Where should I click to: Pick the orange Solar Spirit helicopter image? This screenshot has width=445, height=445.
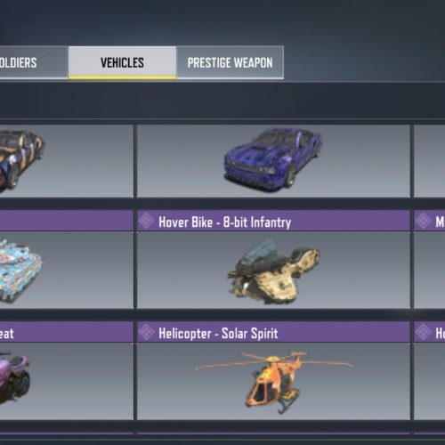(273, 381)
